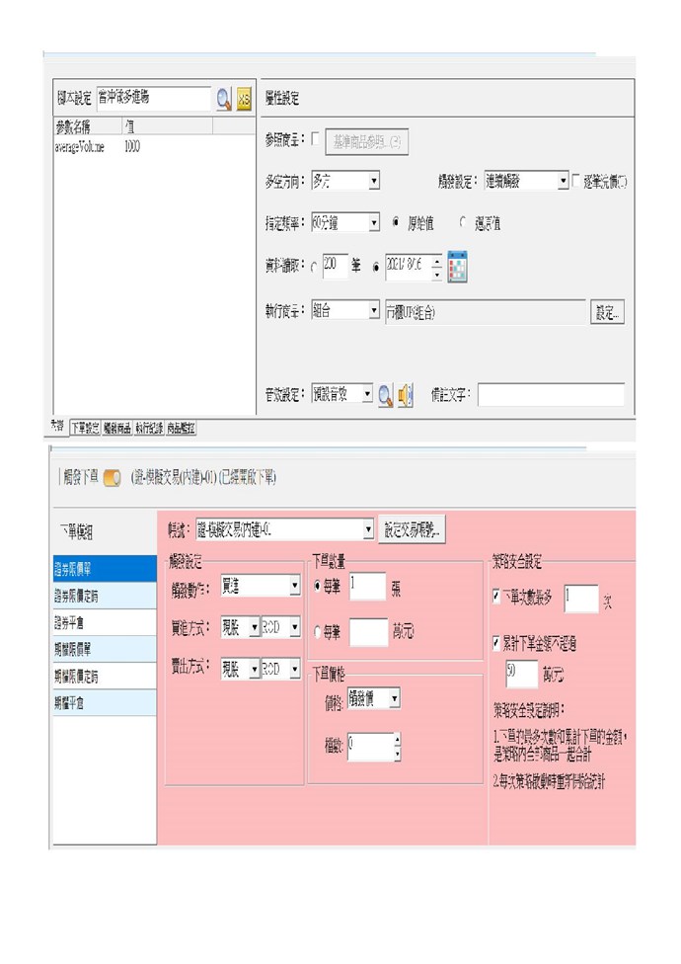The width and height of the screenshot is (681, 964).
Task: Browse sound files with the magnifier icon
Action: (385, 395)
